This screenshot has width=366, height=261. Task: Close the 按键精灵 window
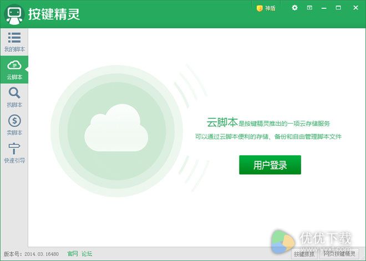(355, 8)
